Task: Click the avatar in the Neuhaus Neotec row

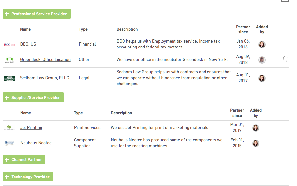Action: pos(256,143)
